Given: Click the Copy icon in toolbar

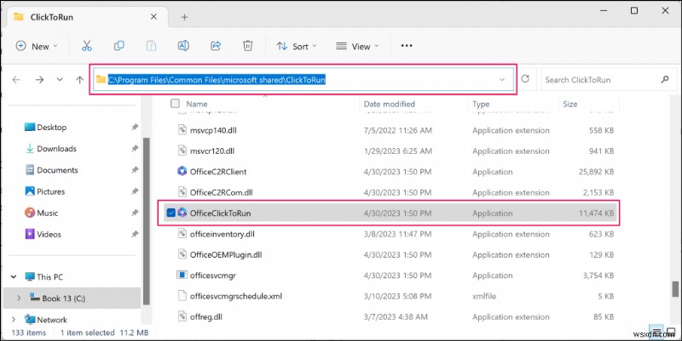Looking at the screenshot, I should pyautogui.click(x=118, y=46).
